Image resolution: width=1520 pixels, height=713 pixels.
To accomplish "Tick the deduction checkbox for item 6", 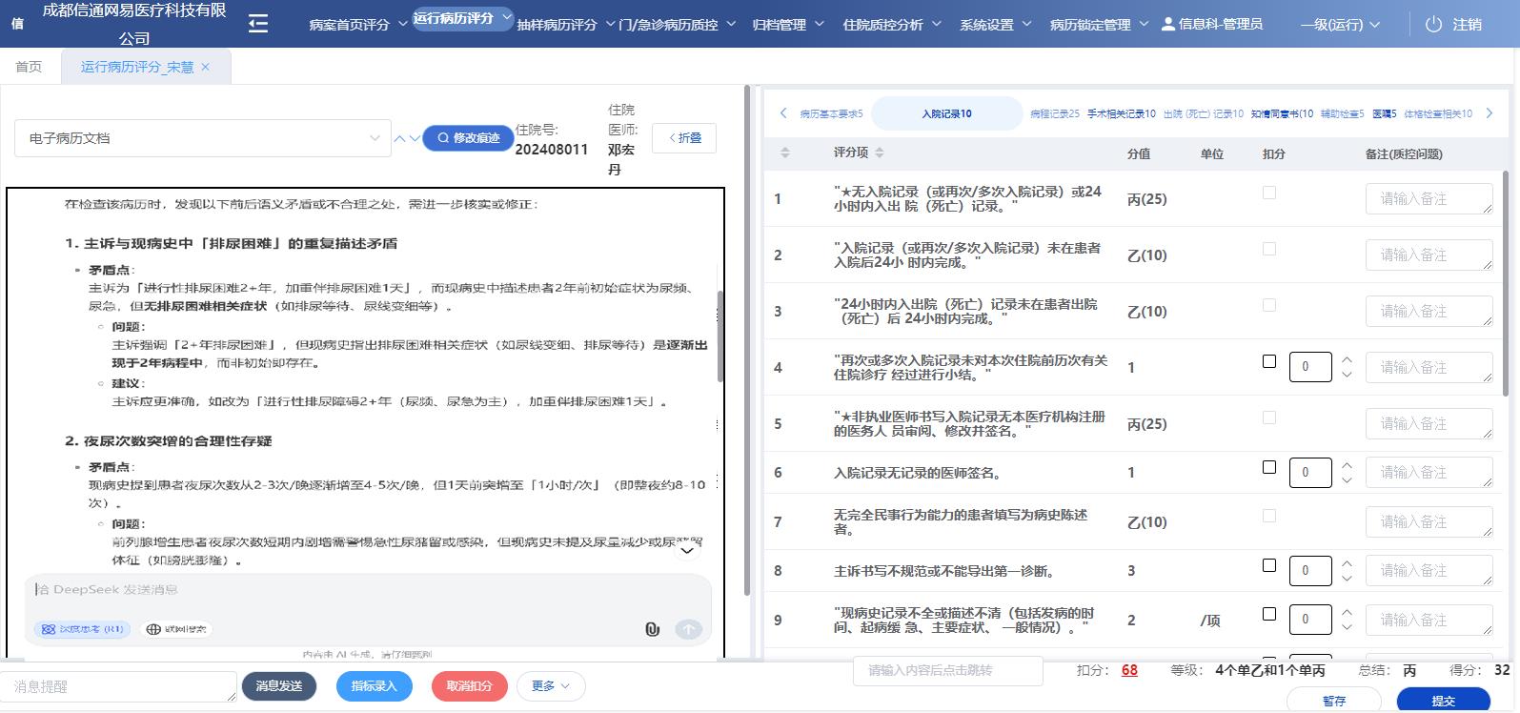I will tap(1268, 467).
